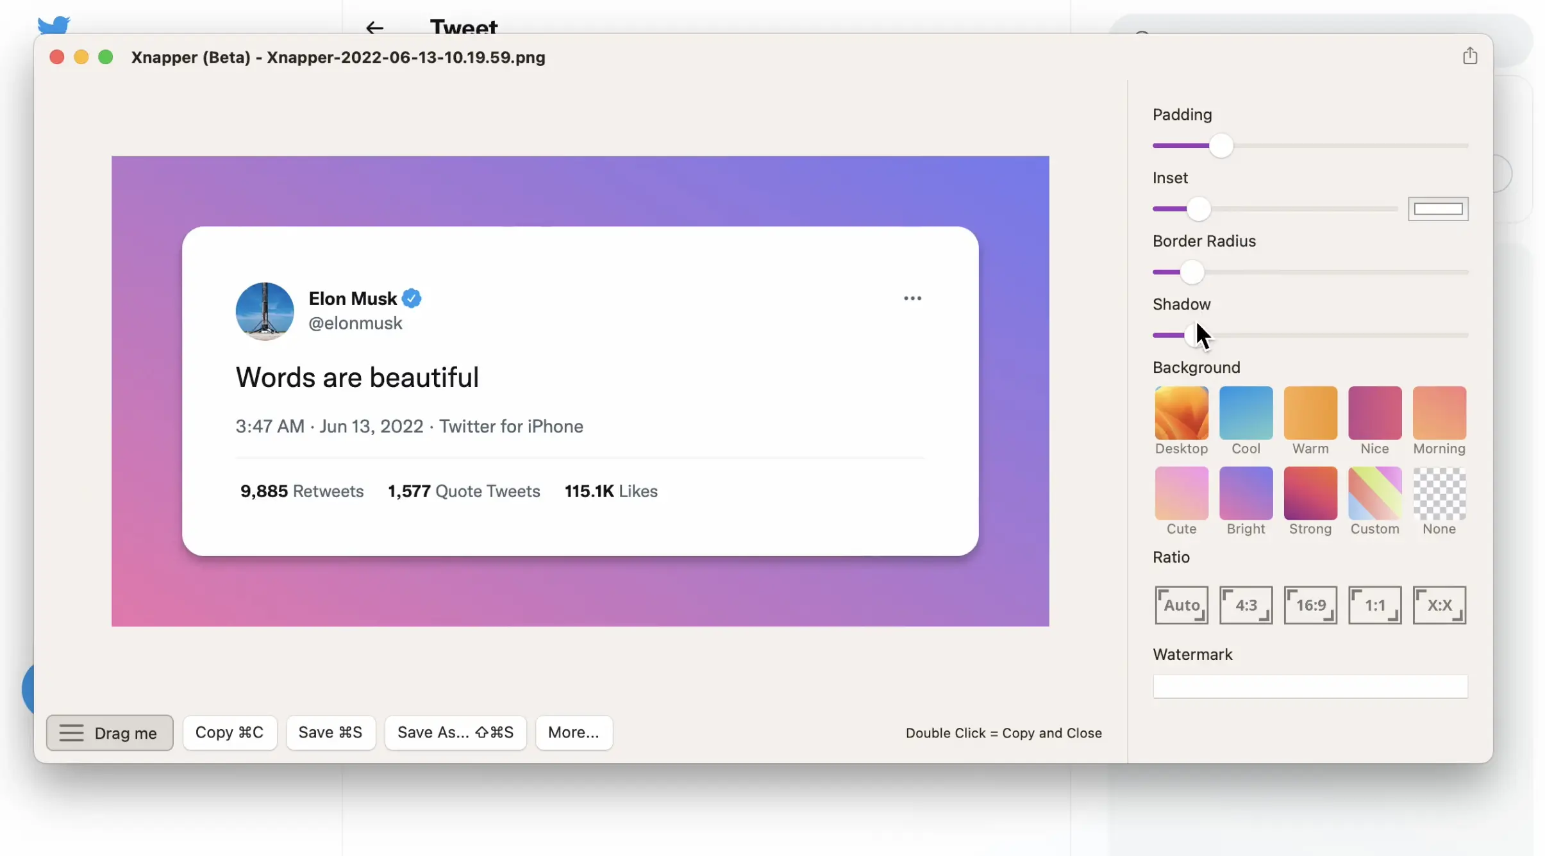Click the '9,885 Retweets' text

click(302, 491)
